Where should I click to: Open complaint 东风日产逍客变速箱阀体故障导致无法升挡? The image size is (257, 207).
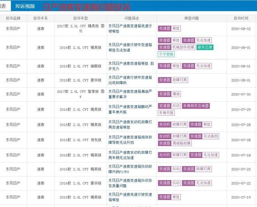click(x=130, y=140)
